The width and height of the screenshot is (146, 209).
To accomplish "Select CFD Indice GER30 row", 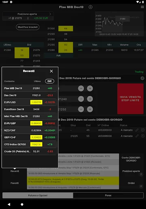I will (x=30, y=145).
